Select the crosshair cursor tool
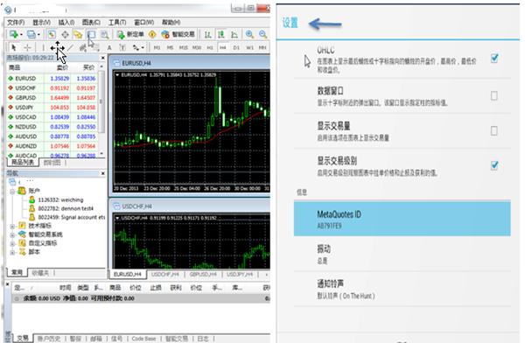This screenshot has width=525, height=343. (x=28, y=47)
